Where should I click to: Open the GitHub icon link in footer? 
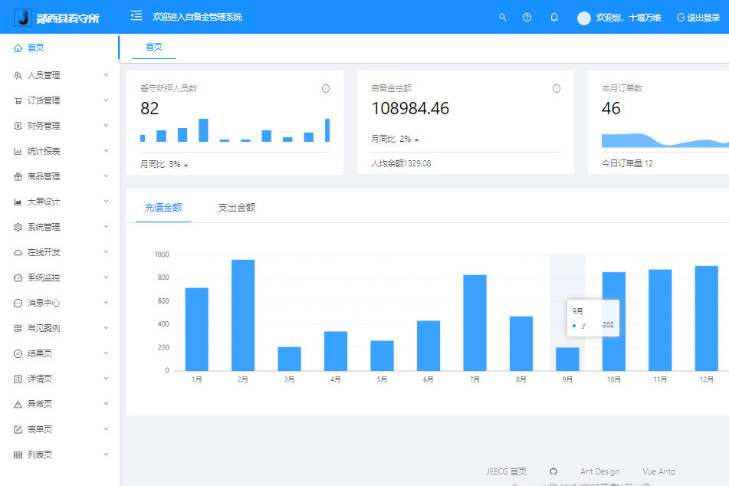[553, 471]
